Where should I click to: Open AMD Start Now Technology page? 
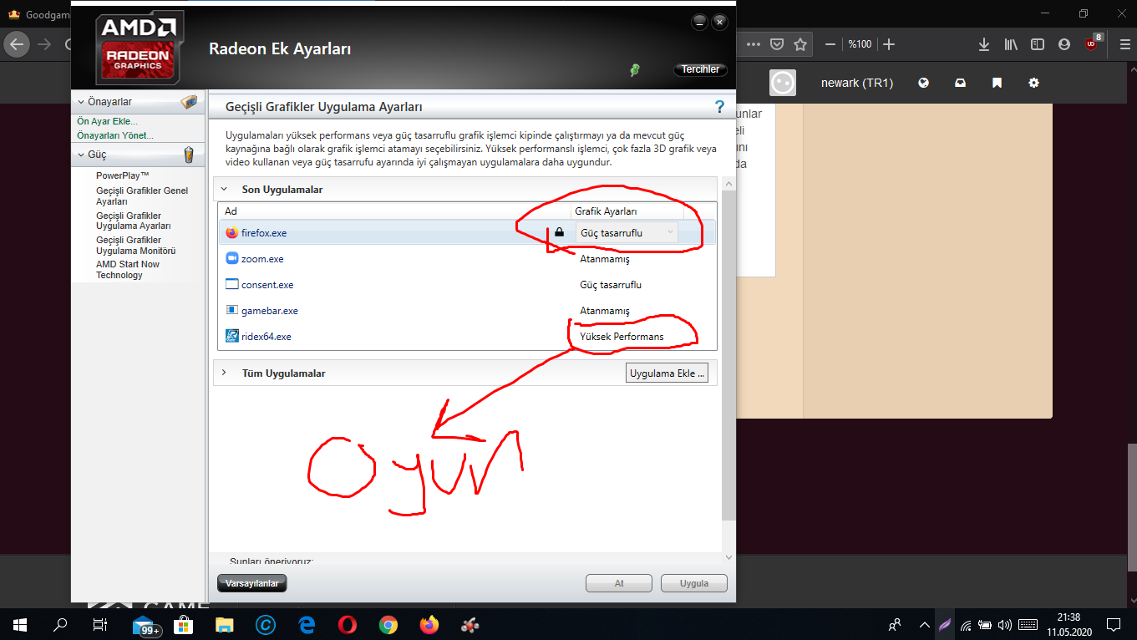(128, 269)
